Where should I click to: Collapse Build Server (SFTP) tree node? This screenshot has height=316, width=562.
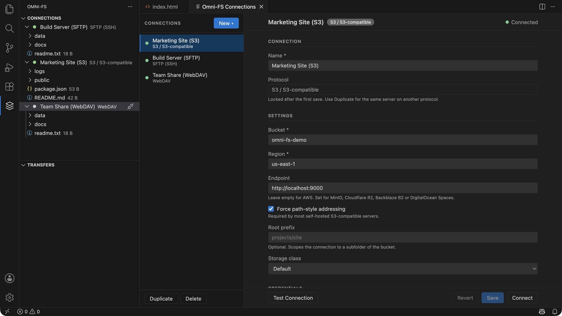tap(27, 27)
